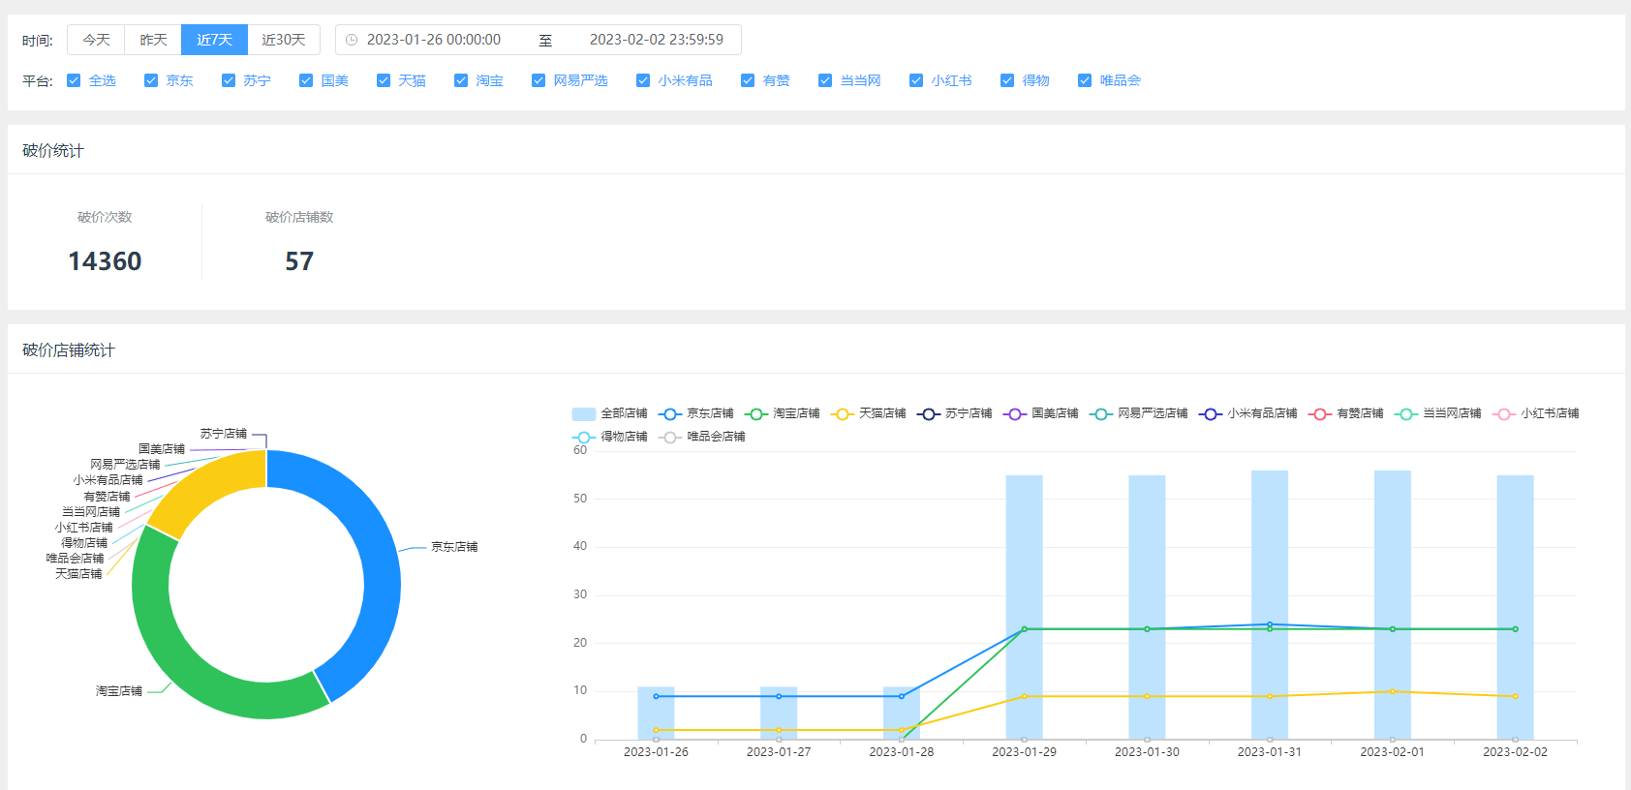
Task: Click the 2023-01-30 axis date label
Action: 1147,752
